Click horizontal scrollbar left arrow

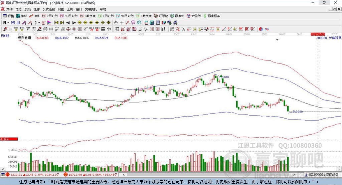(x=124, y=175)
